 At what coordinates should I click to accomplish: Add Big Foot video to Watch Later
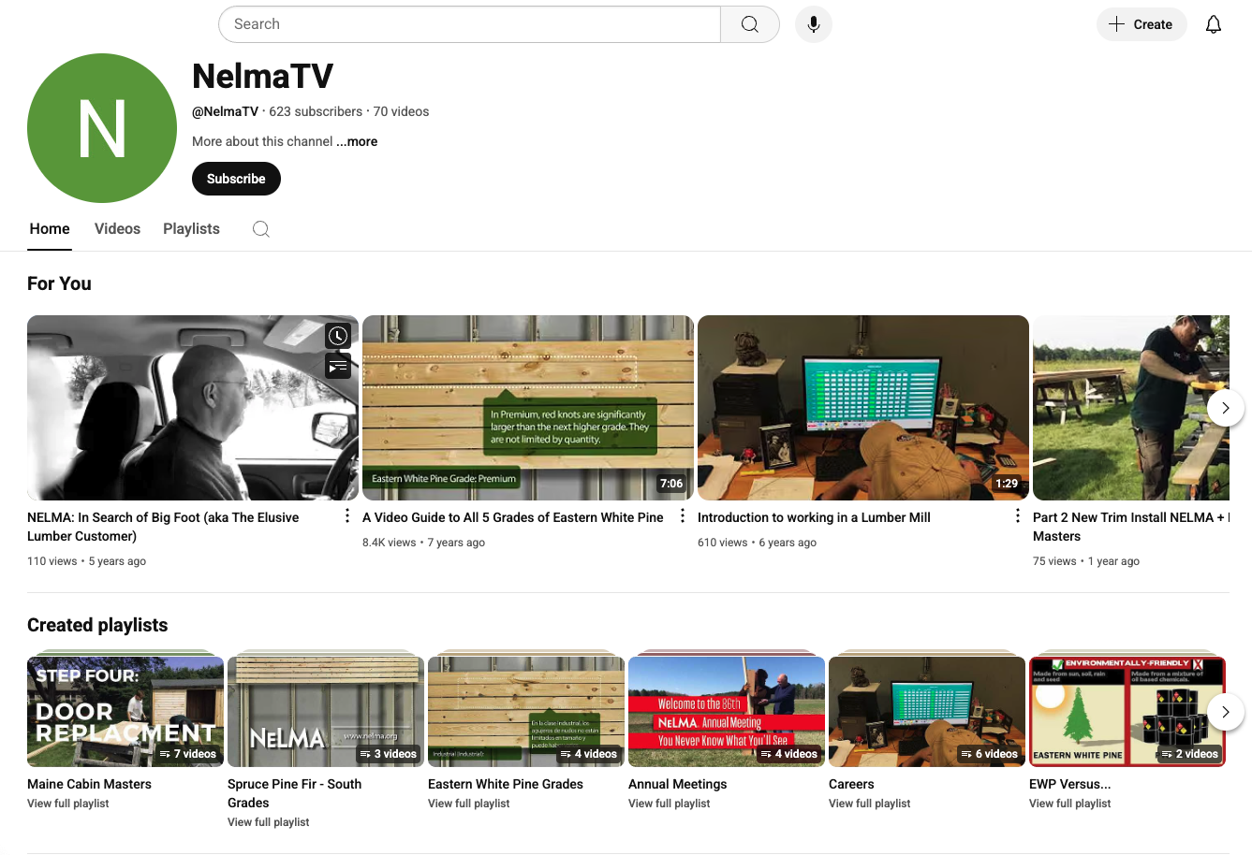[338, 336]
